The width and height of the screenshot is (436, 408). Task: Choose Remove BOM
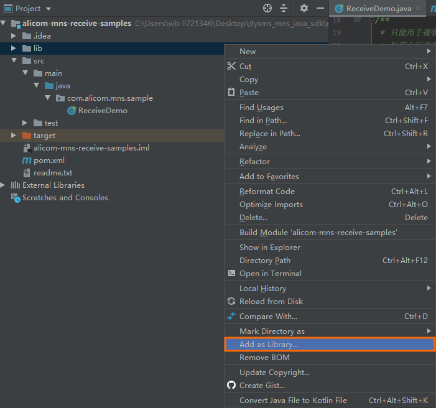[x=330, y=358]
